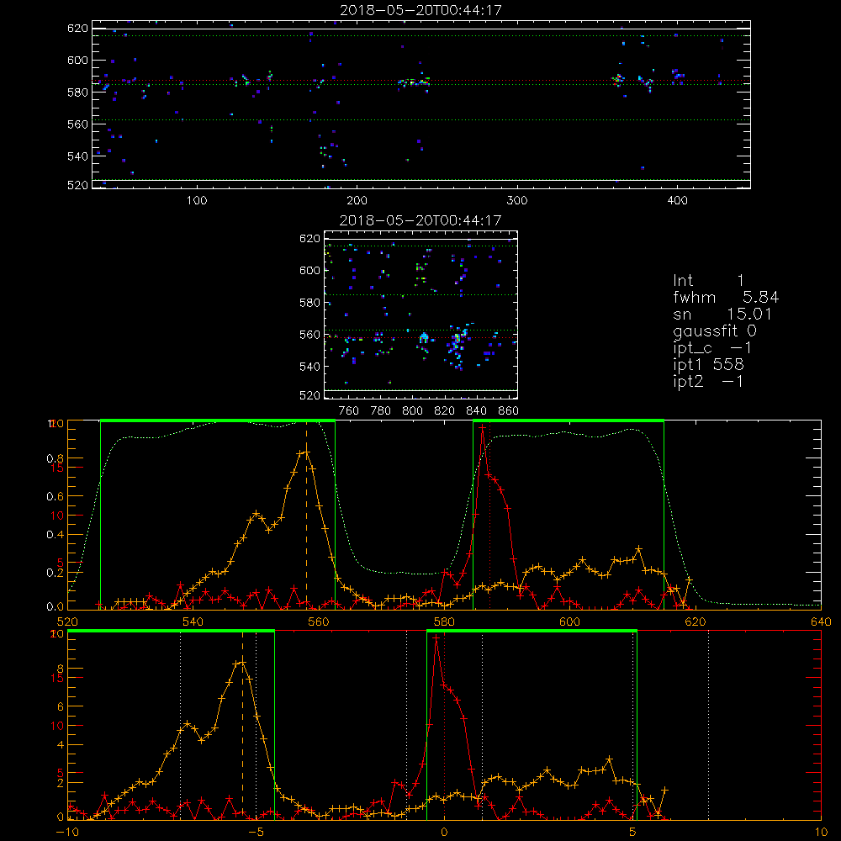
Task: Click the top plot's x-axis label 200
Action: pyautogui.click(x=357, y=201)
